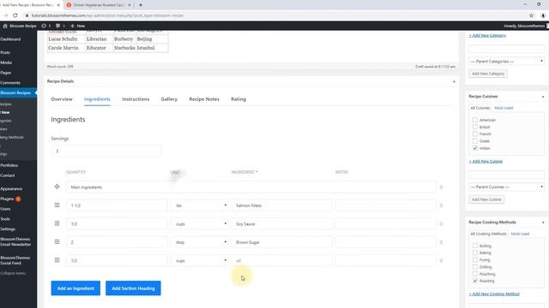Select the reorder handle for Brown Sugar row
Image resolution: width=549 pixels, height=308 pixels.
tap(57, 241)
